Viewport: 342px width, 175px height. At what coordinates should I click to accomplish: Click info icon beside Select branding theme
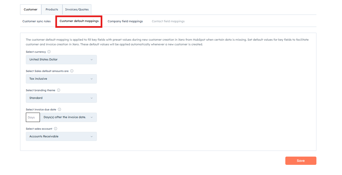coord(59,90)
